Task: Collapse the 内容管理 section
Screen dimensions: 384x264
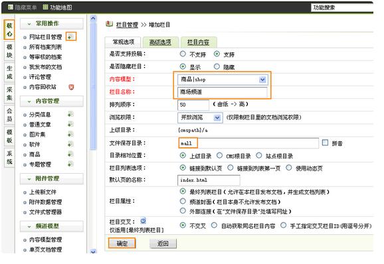Action: (x=29, y=101)
